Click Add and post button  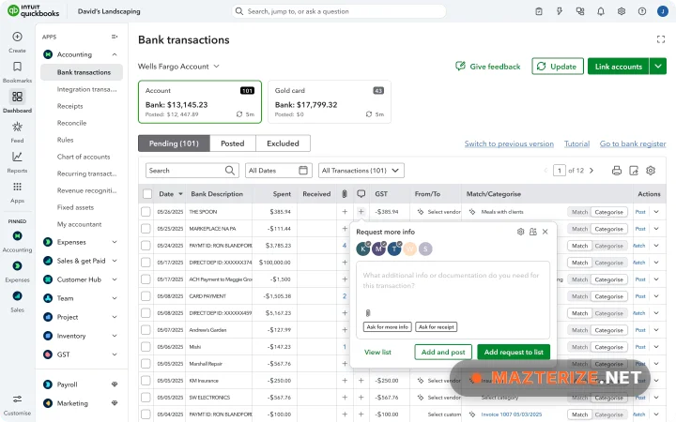click(x=443, y=352)
